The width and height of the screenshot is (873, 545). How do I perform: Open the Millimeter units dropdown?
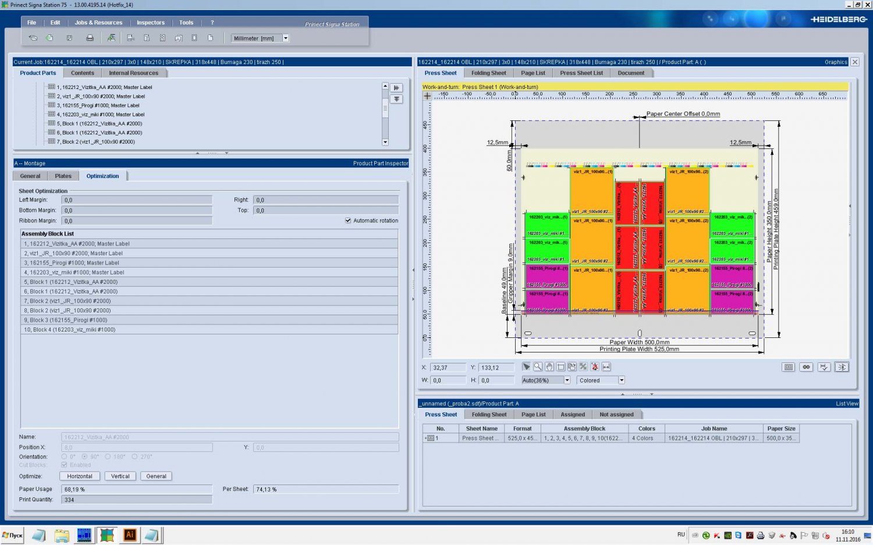click(285, 38)
